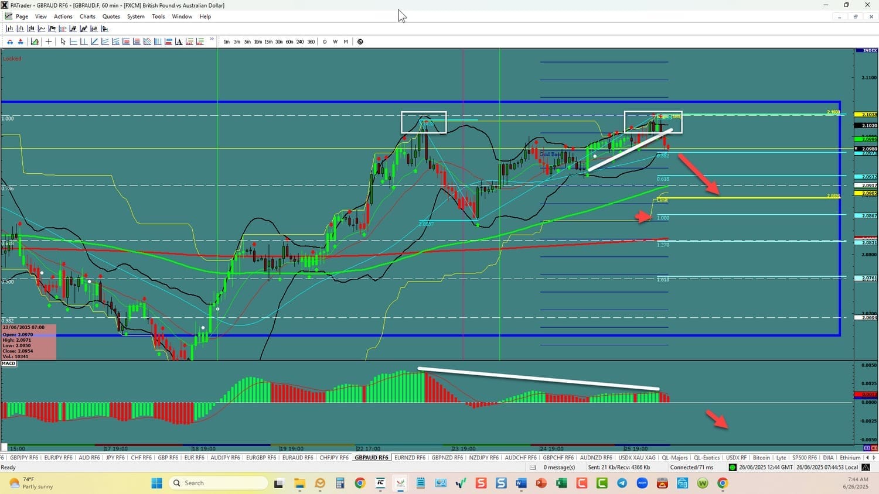The width and height of the screenshot is (879, 494).
Task: Activate the crosshair cursor tool
Action: (49, 42)
